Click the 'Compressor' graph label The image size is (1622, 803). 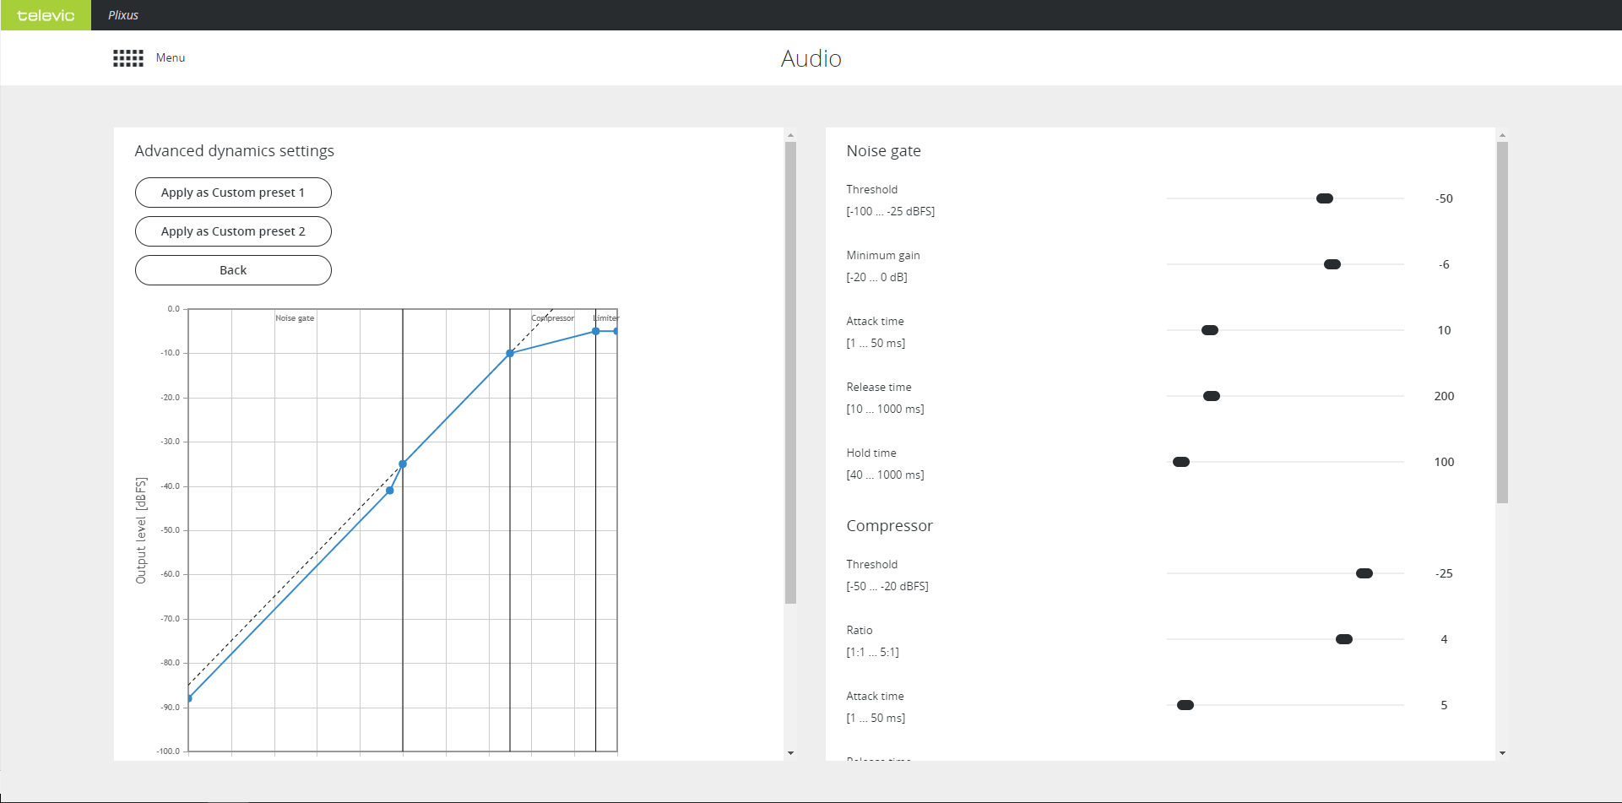552,318
